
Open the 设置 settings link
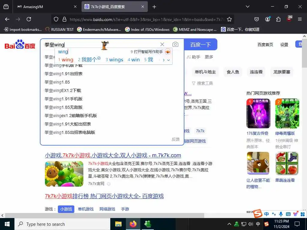(284, 45)
